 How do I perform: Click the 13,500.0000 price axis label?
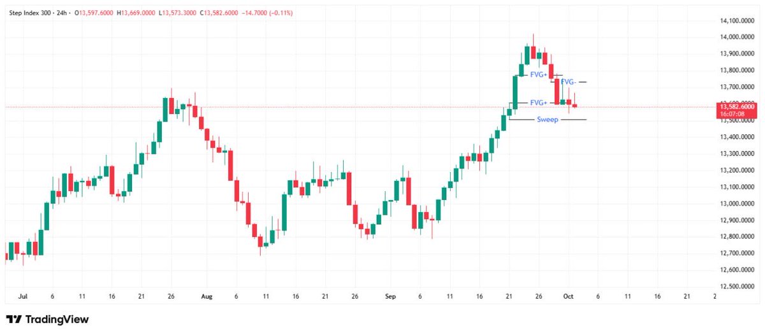pos(738,120)
